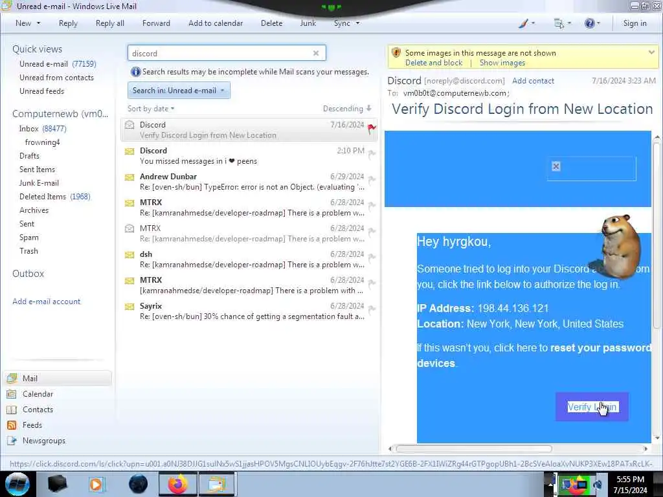Viewport: 663px width, 497px height.
Task: Select Unread from contacts quick view
Action: point(56,78)
